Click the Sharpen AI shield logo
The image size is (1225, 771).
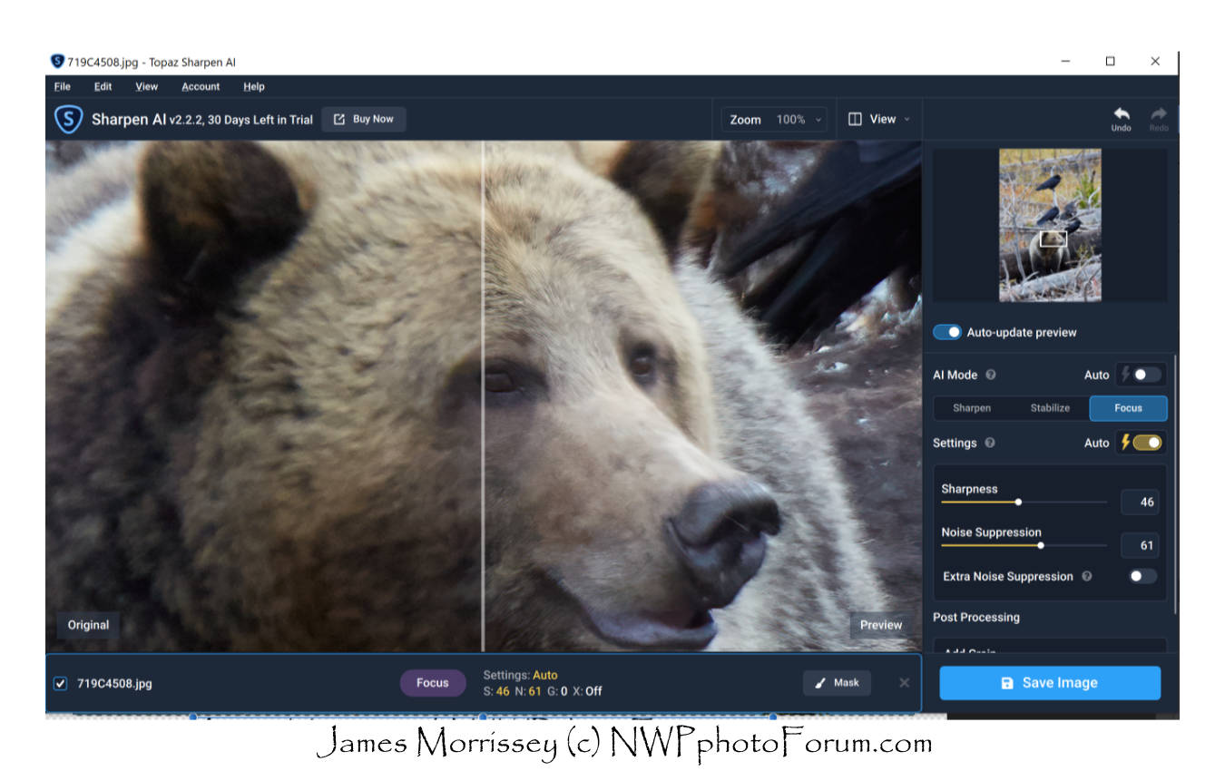(x=68, y=119)
